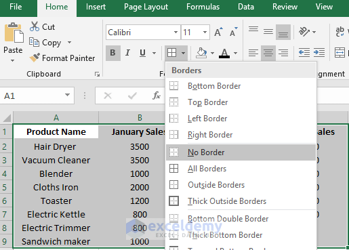
Task: Switch to Data tab
Action: point(246,7)
